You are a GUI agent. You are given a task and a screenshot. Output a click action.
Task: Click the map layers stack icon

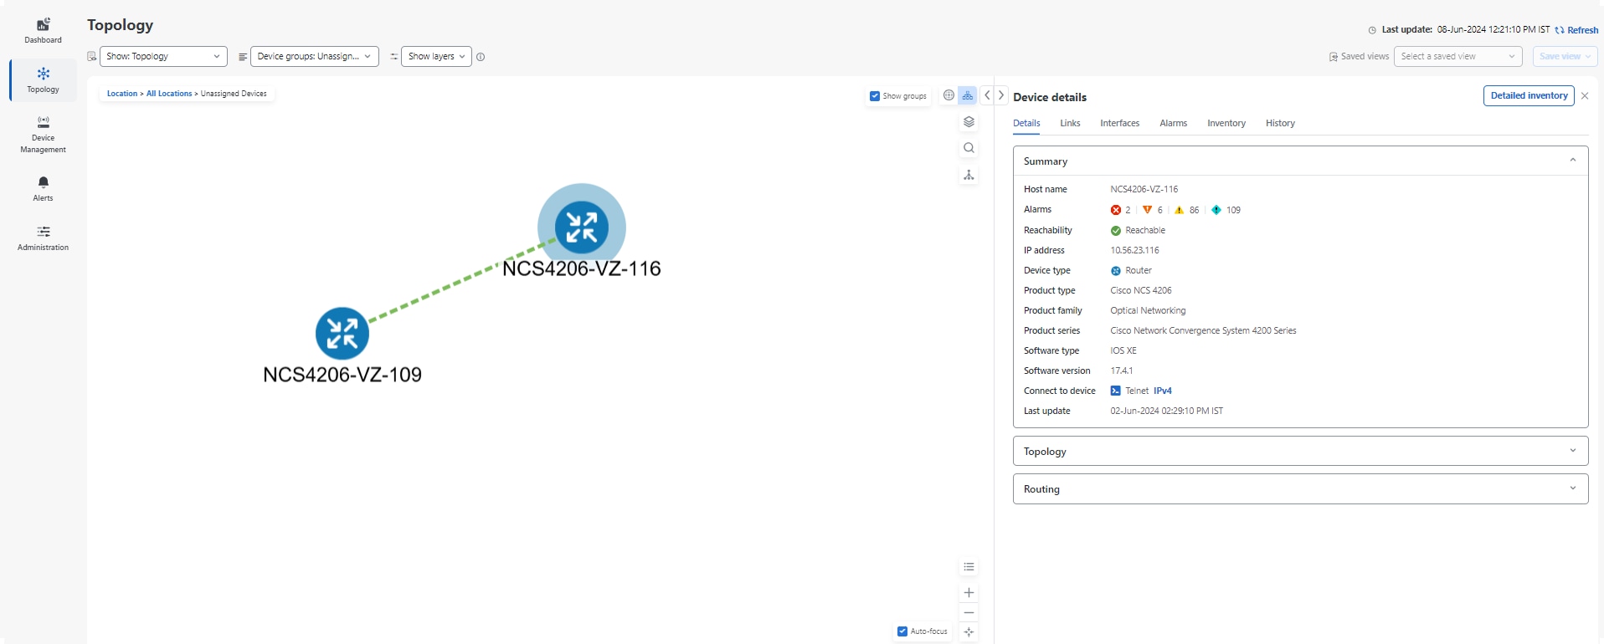(x=969, y=122)
